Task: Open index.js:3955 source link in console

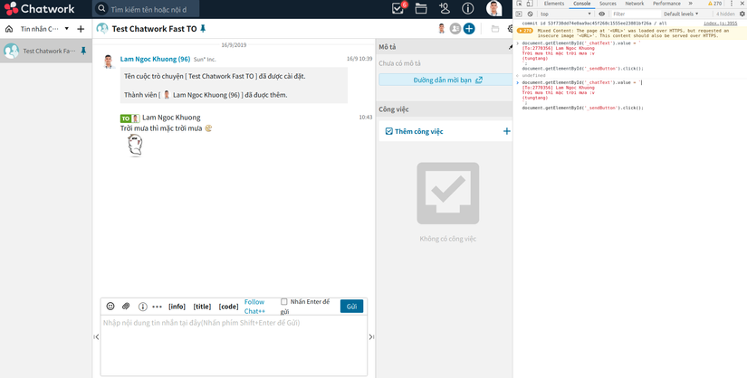Action: 721,23
